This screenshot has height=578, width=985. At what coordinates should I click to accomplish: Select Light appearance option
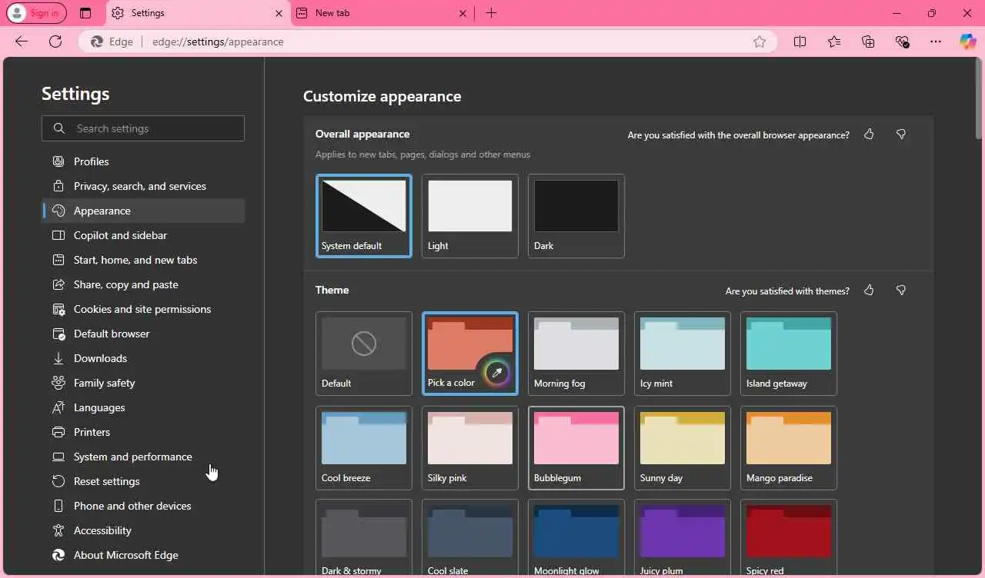pyautogui.click(x=470, y=216)
